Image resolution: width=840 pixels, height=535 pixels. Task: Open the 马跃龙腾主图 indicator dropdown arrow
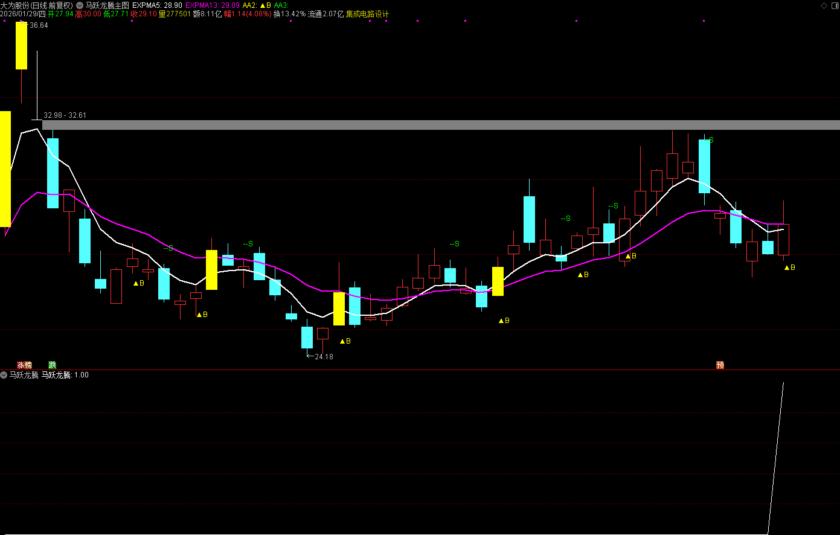80,5
